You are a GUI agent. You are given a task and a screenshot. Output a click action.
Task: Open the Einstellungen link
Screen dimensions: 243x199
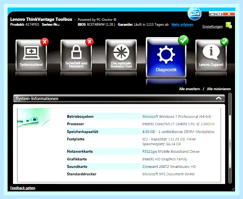(x=213, y=27)
